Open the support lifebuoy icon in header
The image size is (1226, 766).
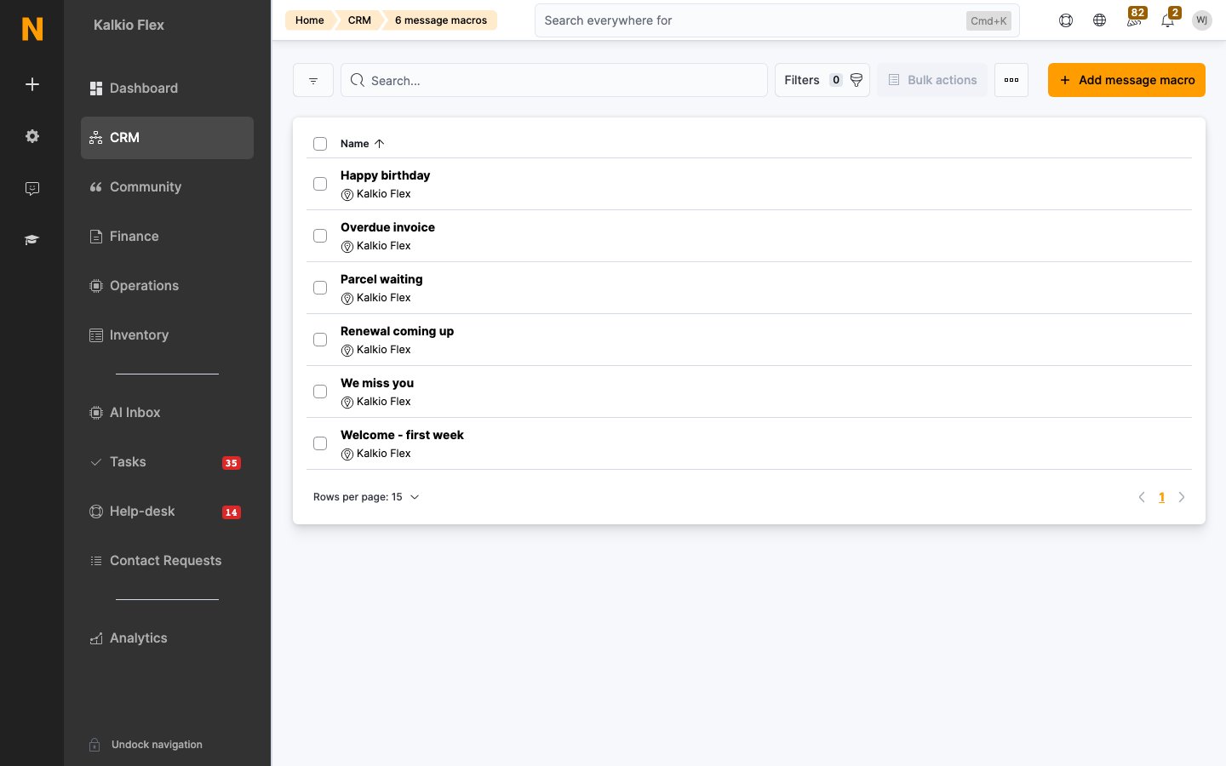pos(1066,20)
